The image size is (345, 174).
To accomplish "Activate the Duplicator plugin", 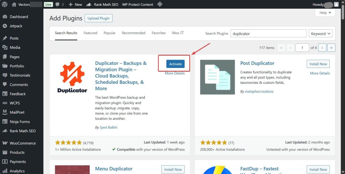I will (x=175, y=64).
